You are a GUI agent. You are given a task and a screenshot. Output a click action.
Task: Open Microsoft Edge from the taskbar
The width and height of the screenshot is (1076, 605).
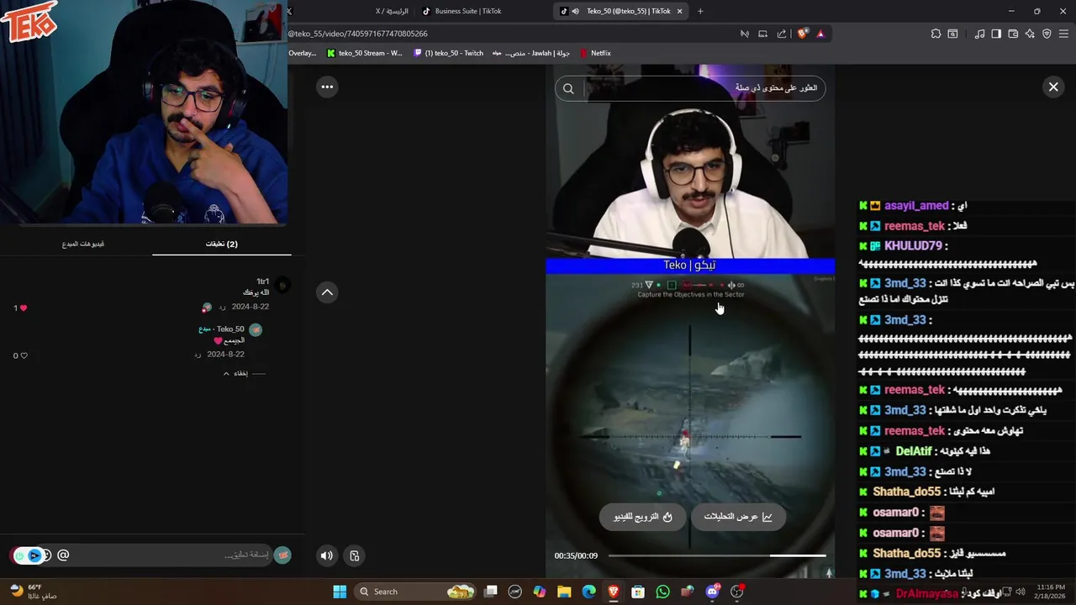(x=589, y=592)
